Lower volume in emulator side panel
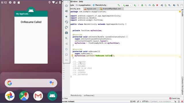184x103 pixels. (x=66, y=17)
